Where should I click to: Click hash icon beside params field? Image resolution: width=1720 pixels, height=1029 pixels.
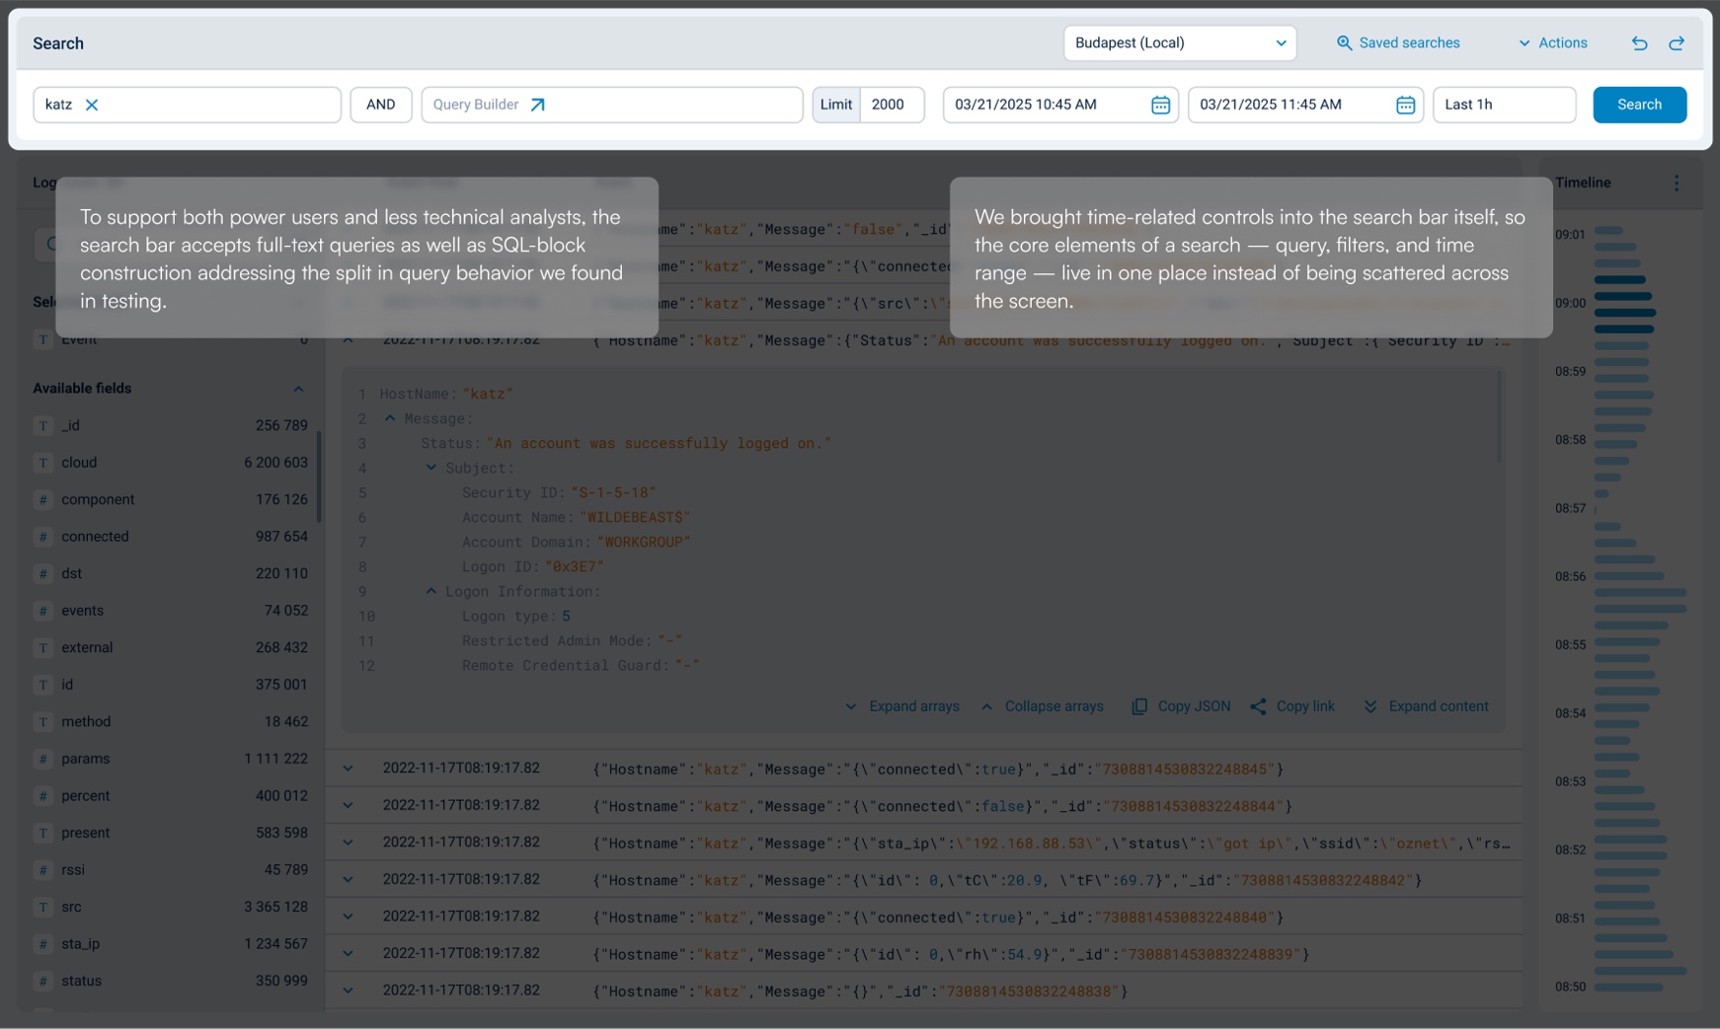click(x=43, y=759)
